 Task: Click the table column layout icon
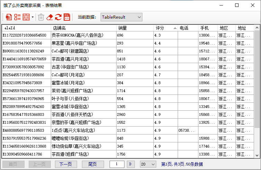click(x=26, y=17)
